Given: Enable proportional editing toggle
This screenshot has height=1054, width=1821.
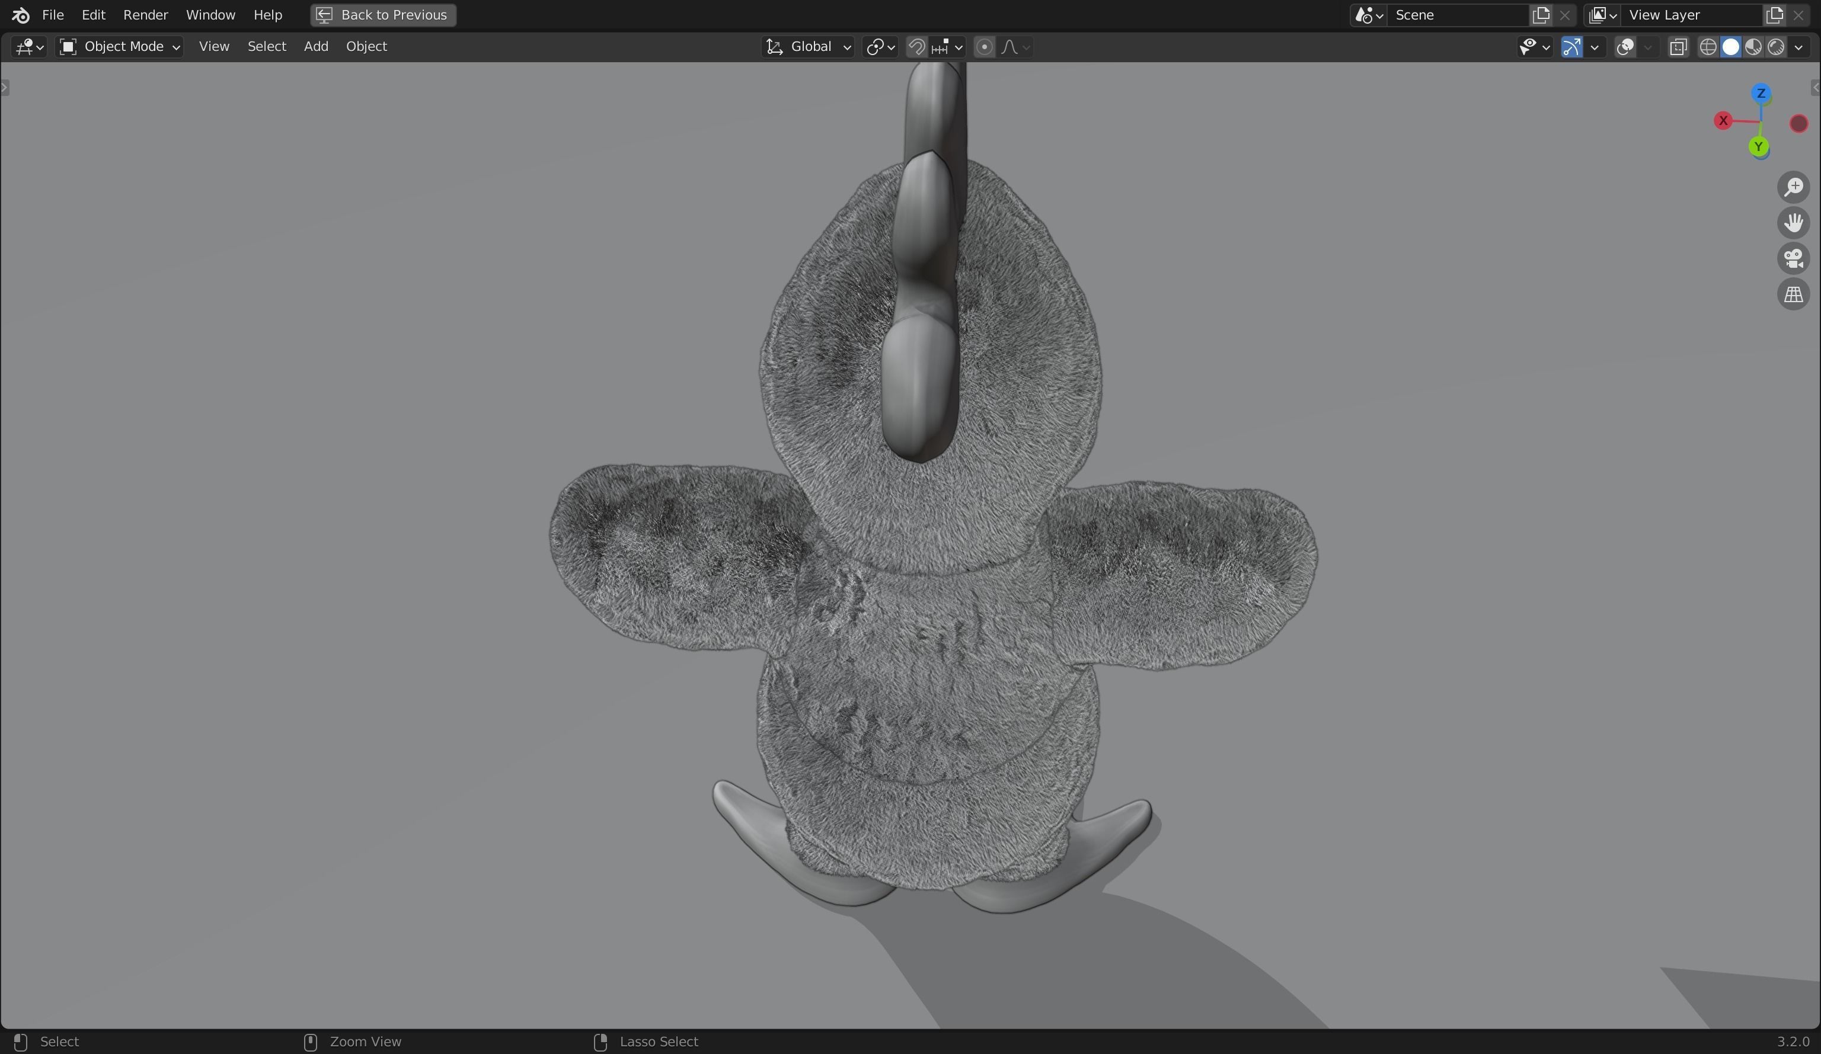Looking at the screenshot, I should [x=983, y=47].
